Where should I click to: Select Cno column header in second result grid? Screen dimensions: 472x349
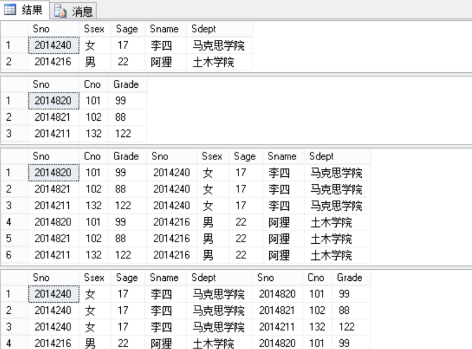(94, 84)
